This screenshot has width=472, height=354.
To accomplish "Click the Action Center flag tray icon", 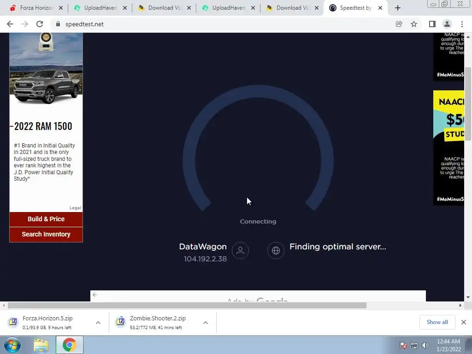I will [403, 345].
